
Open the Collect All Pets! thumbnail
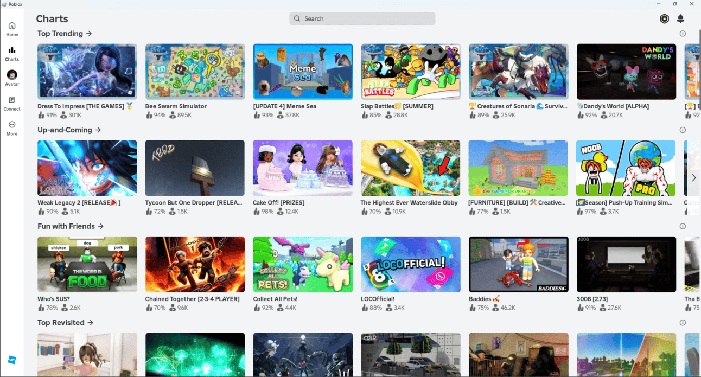303,264
